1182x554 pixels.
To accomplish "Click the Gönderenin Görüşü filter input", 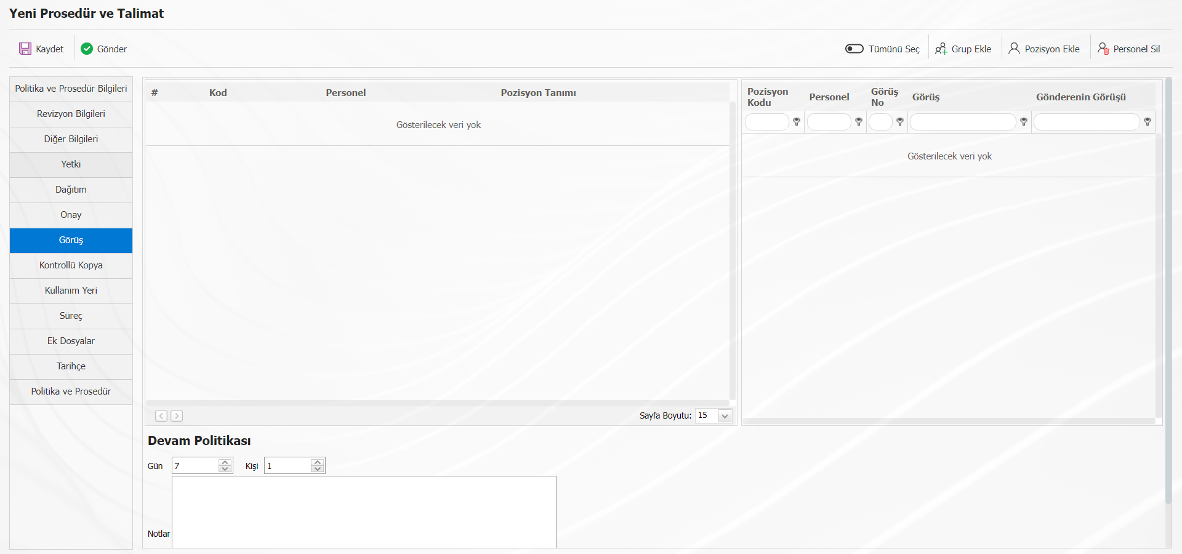I will [1087, 122].
